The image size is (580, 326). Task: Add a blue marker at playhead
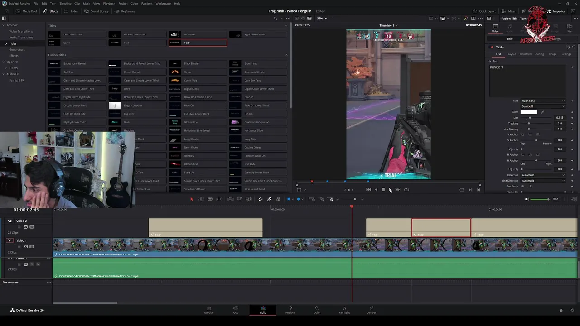tap(298, 199)
